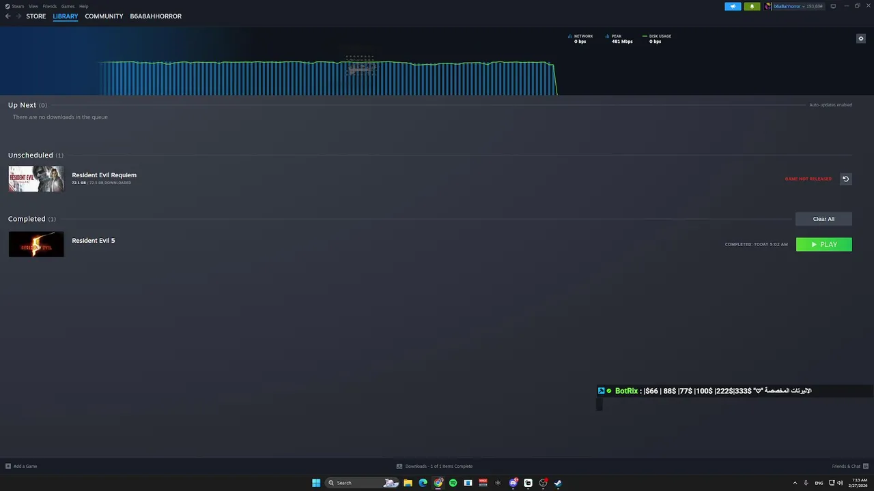Click the GAME NOT RELEASED label
Viewport: 874px width, 491px height.
click(808, 179)
